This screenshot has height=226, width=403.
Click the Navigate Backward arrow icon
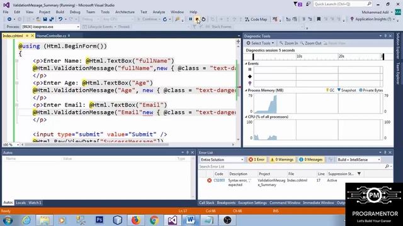9,19
